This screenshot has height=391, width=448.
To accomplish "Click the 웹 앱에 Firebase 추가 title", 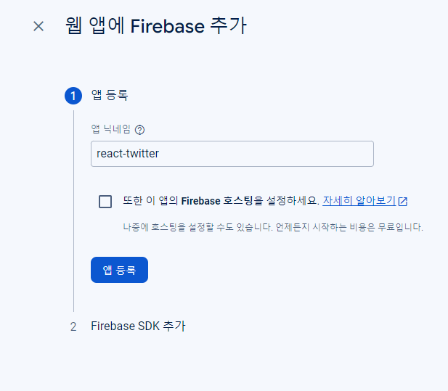I will [156, 25].
